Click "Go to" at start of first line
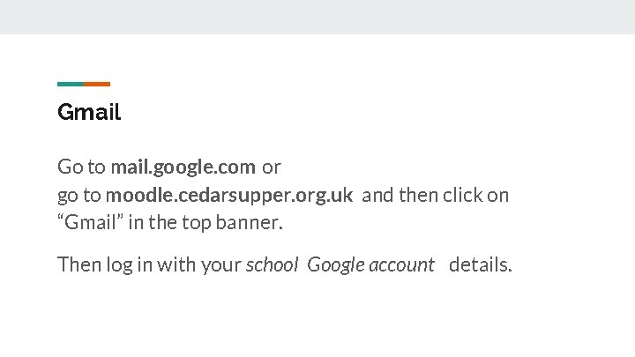This screenshot has width=635, height=357. (81, 167)
